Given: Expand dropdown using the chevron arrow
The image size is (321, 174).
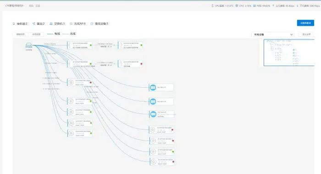Looking at the screenshot, I should 291,34.
